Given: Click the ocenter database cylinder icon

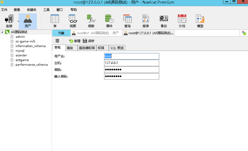Looking at the screenshot, I should coord(12,55).
